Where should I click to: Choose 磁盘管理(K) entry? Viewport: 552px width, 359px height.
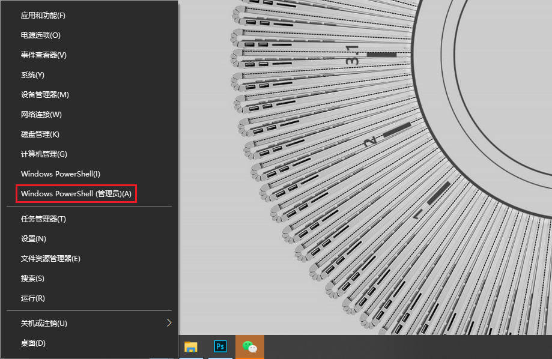point(89,134)
